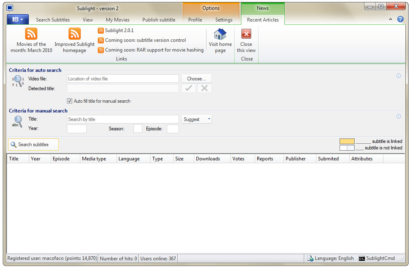Sort results by Title column
411x268 pixels.
click(18, 159)
